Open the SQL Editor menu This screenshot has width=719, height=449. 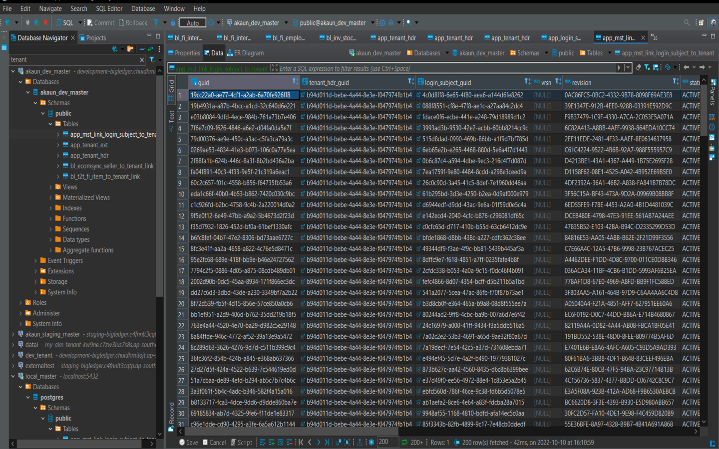click(x=109, y=8)
